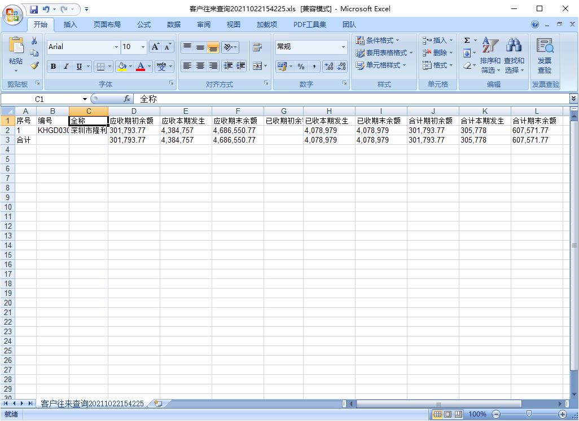This screenshot has width=579, height=421.
Task: Open the 公式 ribbon tab
Action: 144,24
